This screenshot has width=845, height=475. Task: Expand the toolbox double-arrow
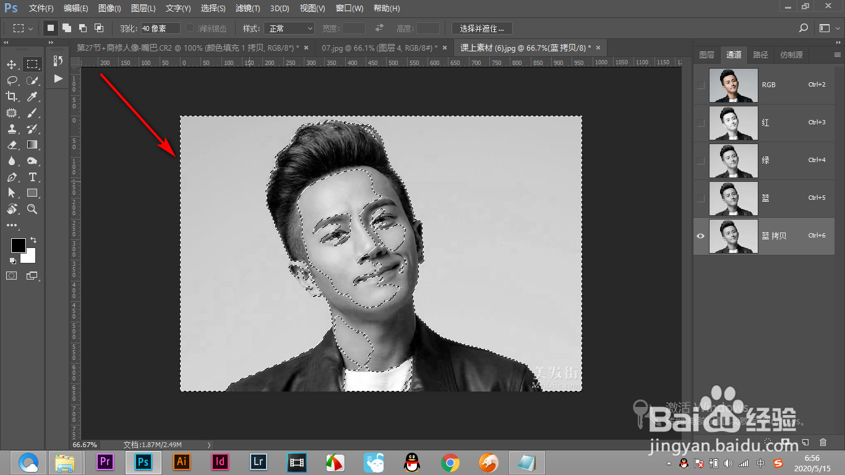tap(7, 43)
